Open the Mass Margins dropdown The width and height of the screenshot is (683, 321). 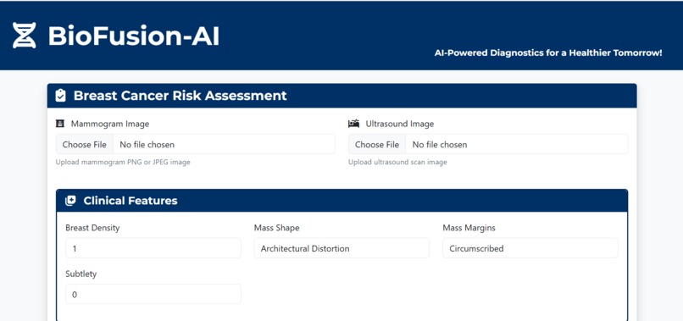click(x=530, y=248)
